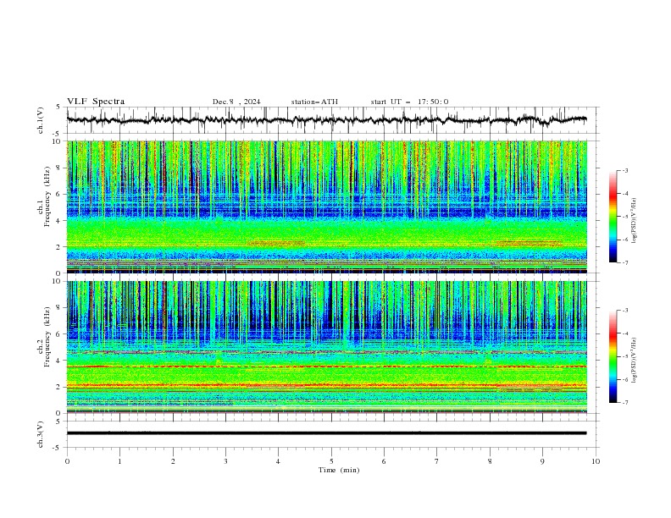Click the ch.2 spectrogram color scale bar
The image size is (671, 518).
click(x=613, y=356)
